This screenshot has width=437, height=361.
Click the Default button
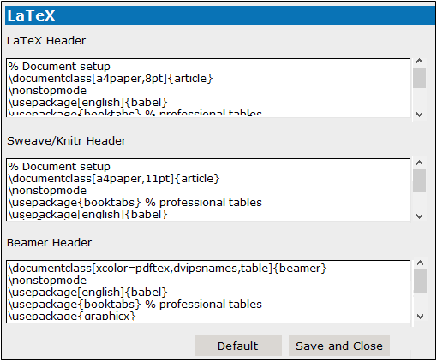point(238,346)
